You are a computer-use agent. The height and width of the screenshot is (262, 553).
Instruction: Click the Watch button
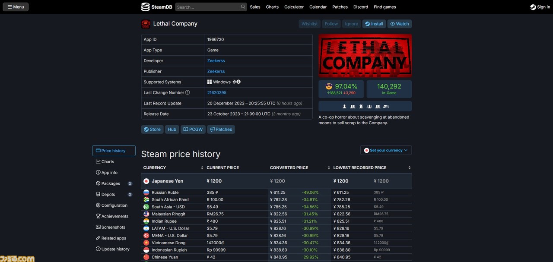click(x=400, y=24)
